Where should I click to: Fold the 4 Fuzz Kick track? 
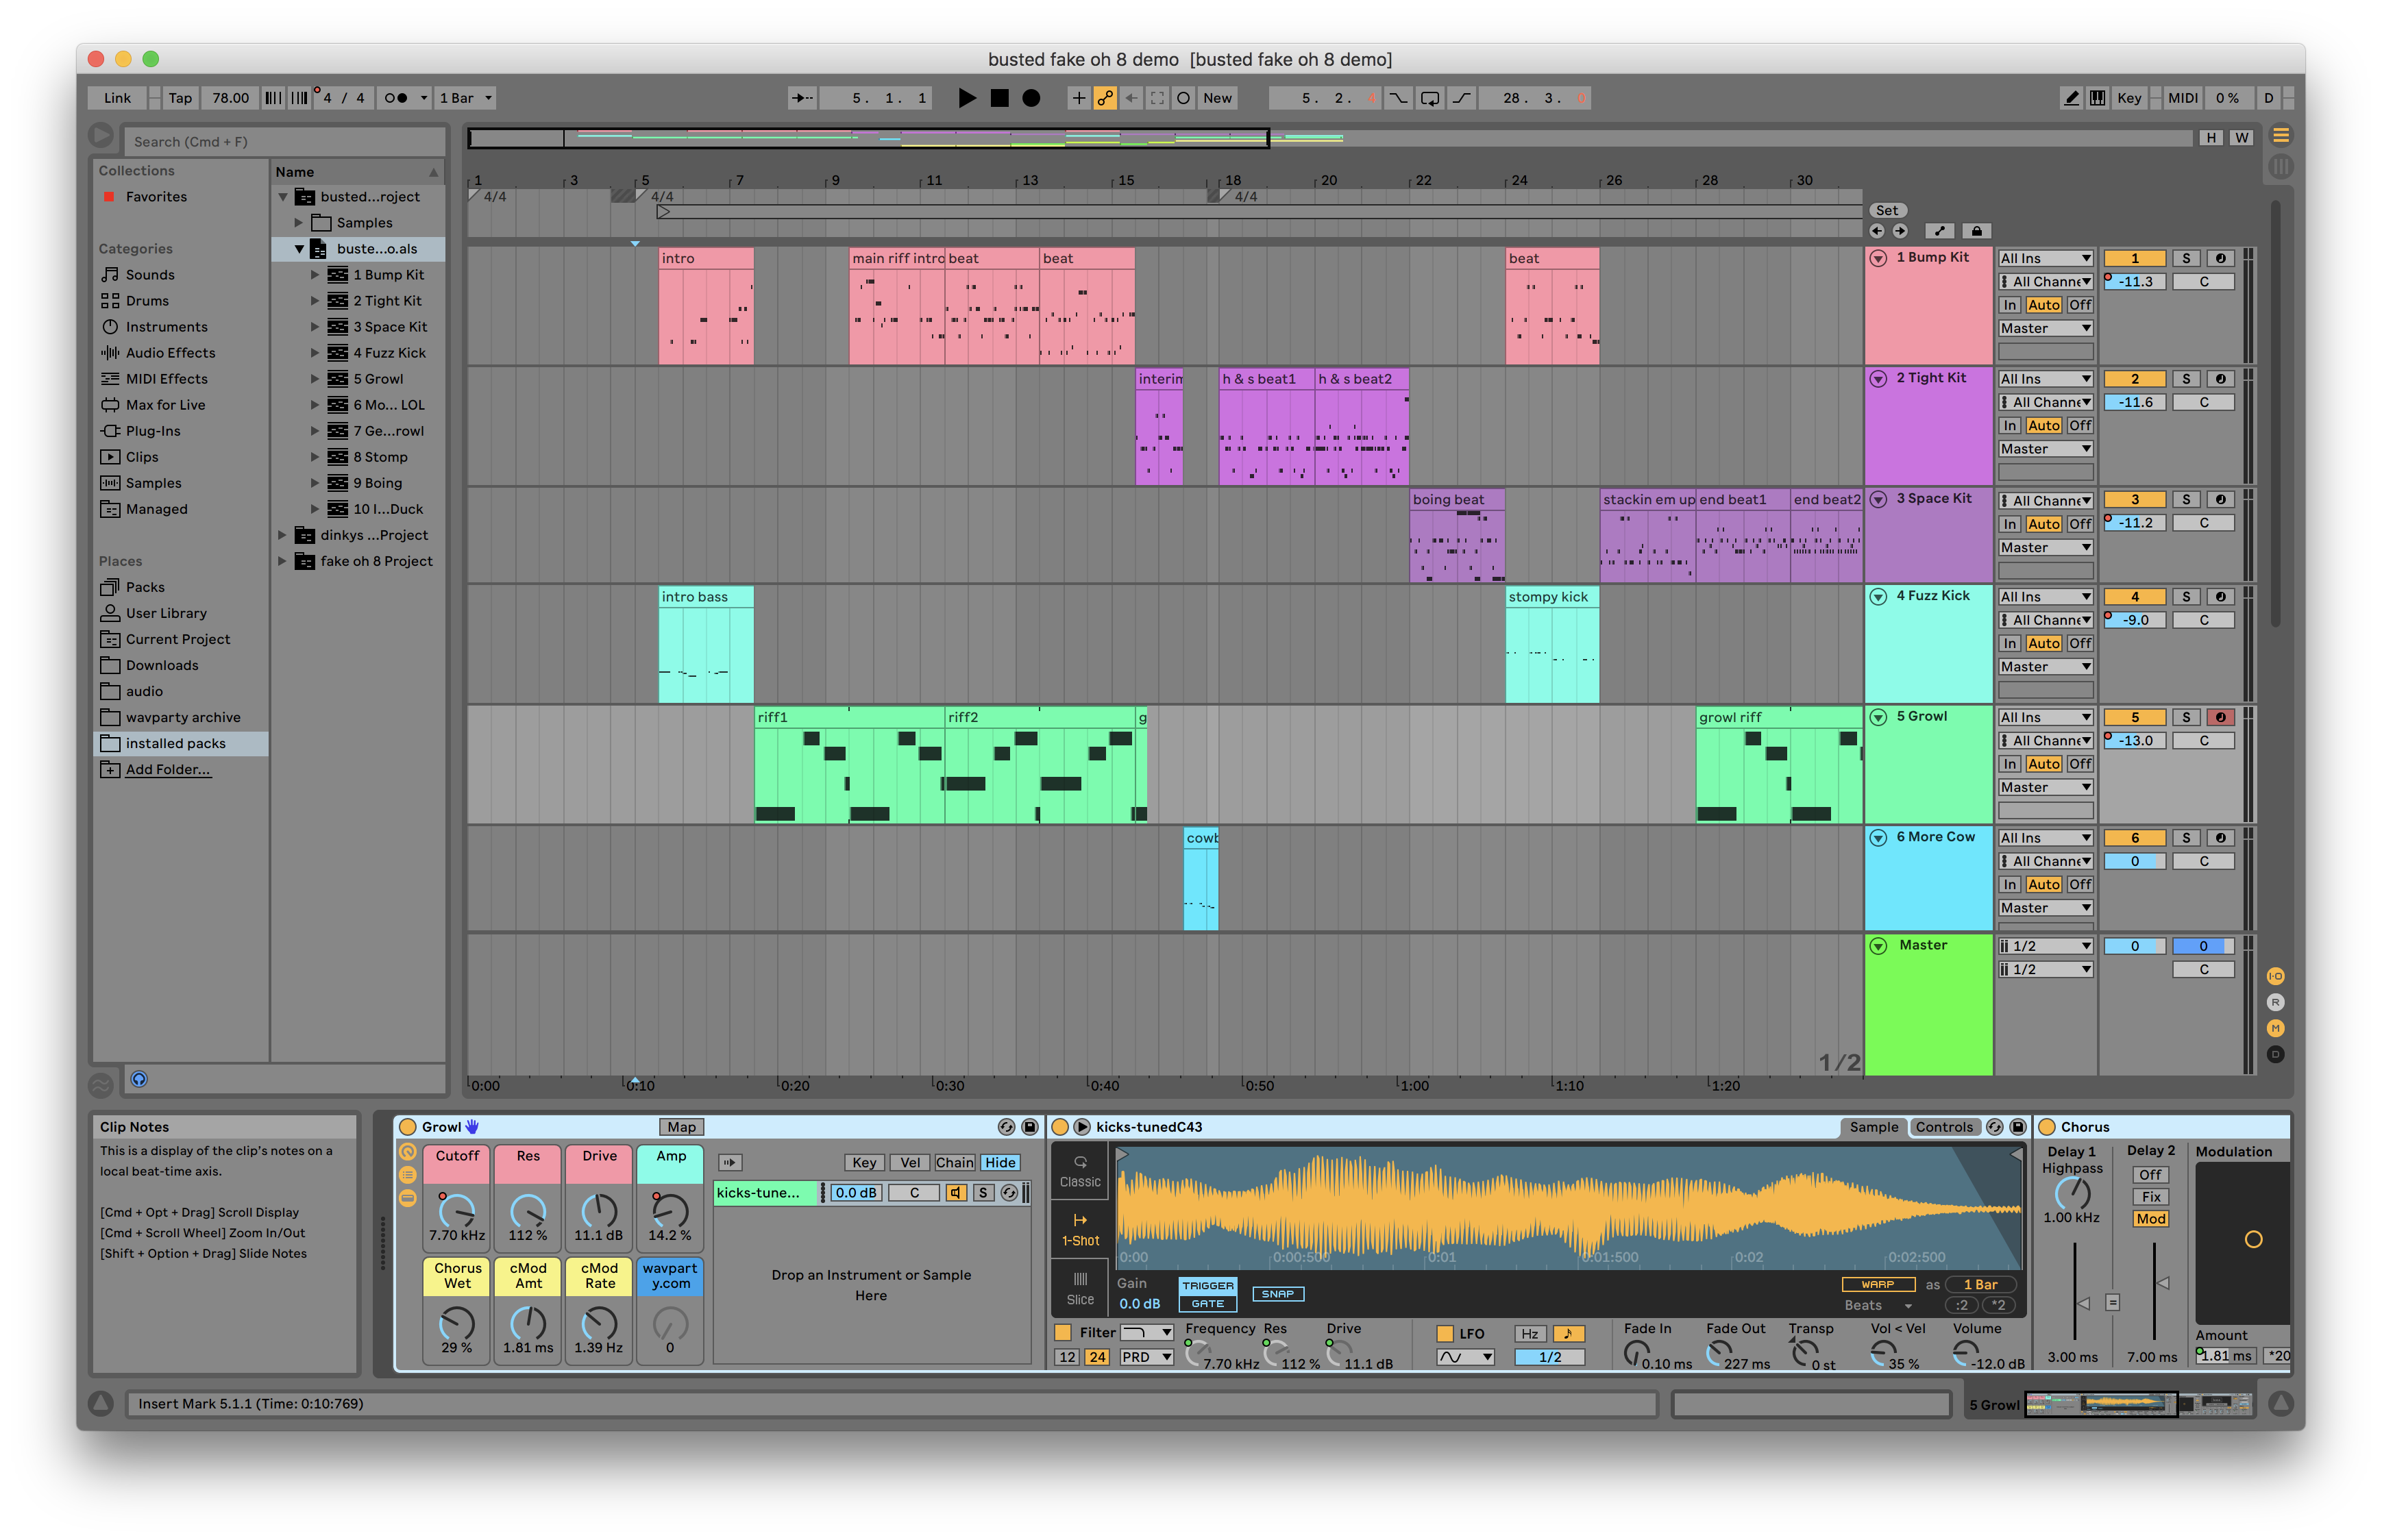point(1878,596)
